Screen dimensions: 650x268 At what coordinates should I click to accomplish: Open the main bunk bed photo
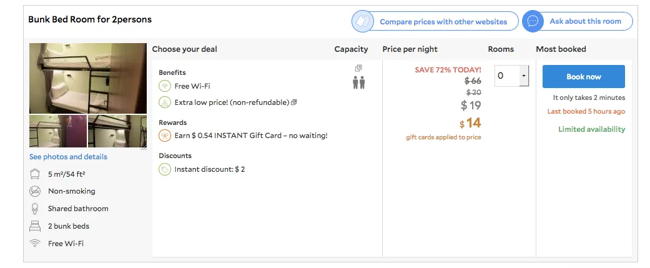pos(88,79)
